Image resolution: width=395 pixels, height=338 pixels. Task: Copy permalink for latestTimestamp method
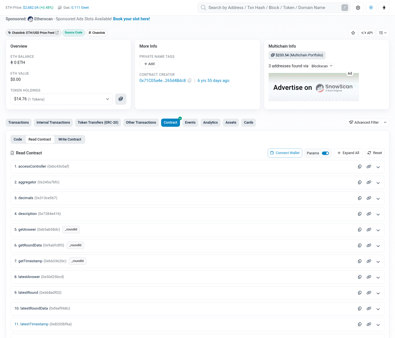pos(369,324)
